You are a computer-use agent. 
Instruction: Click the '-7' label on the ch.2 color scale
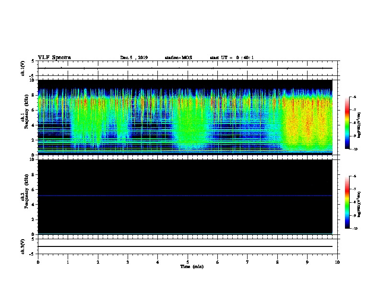point(354,189)
